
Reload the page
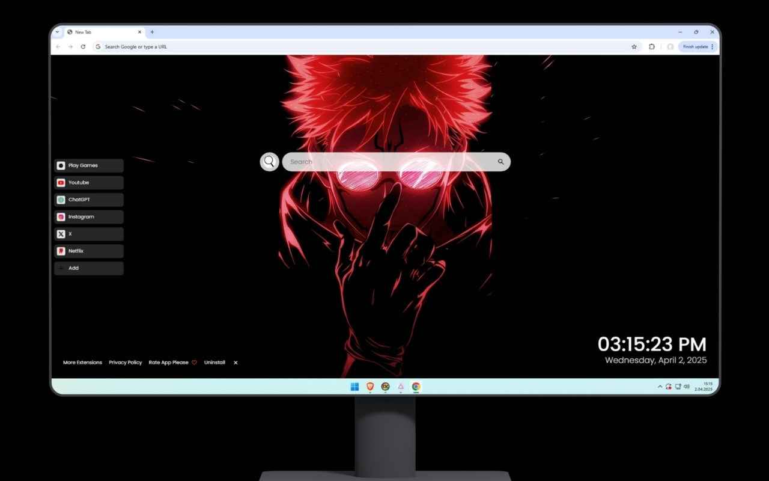point(83,47)
